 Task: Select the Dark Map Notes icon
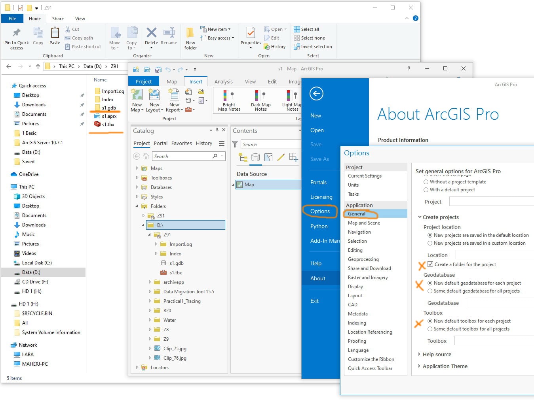click(x=260, y=96)
